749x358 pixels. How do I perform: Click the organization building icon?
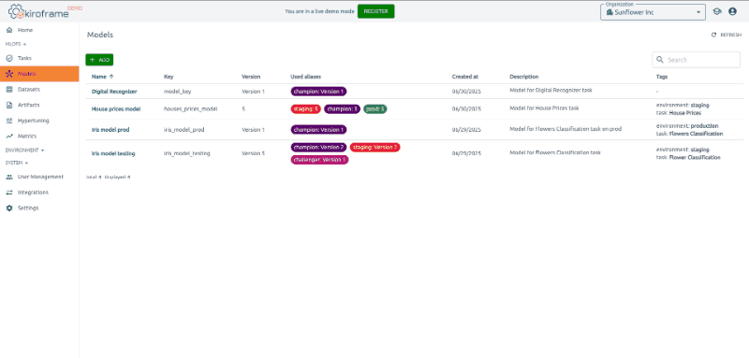point(609,12)
